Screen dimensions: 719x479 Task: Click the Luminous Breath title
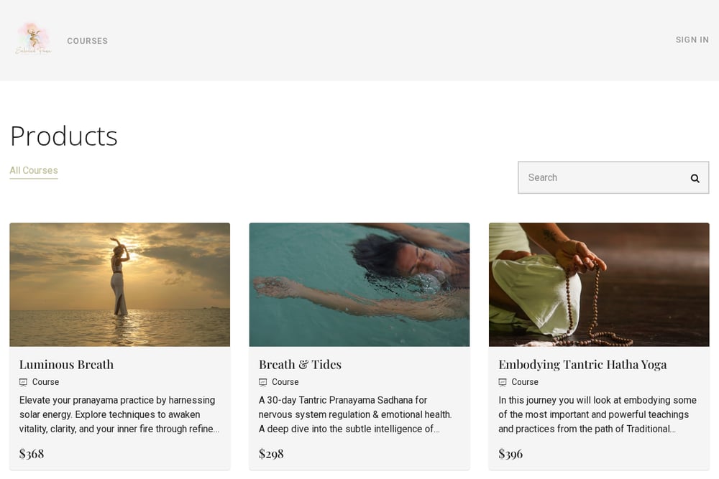pos(66,365)
